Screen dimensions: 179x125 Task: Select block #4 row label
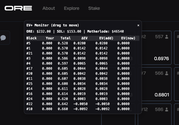point(28,63)
